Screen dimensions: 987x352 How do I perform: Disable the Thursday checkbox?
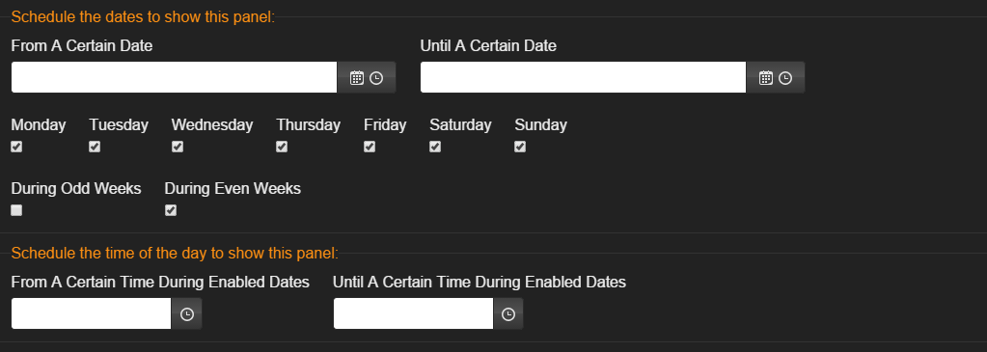[282, 147]
